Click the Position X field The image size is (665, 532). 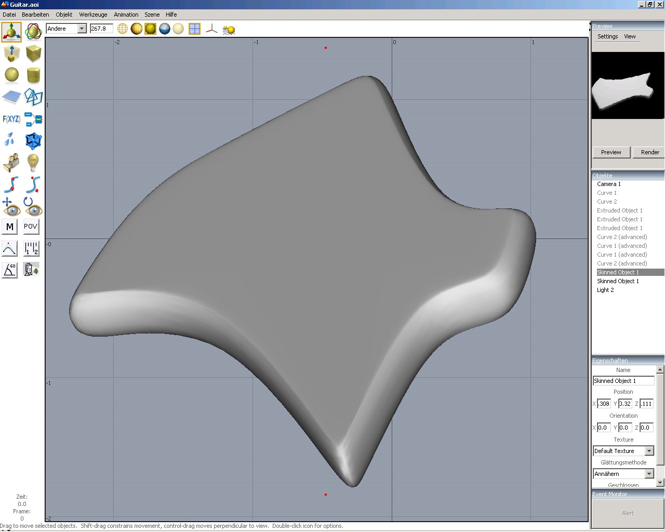(604, 404)
